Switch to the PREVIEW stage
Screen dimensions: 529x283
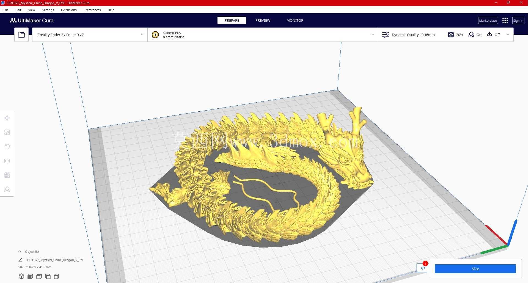click(263, 20)
